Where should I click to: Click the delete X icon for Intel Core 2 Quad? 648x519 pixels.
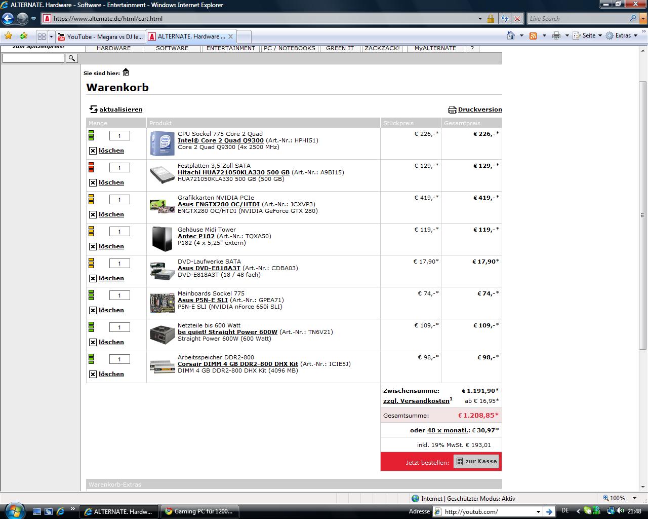tap(93, 151)
